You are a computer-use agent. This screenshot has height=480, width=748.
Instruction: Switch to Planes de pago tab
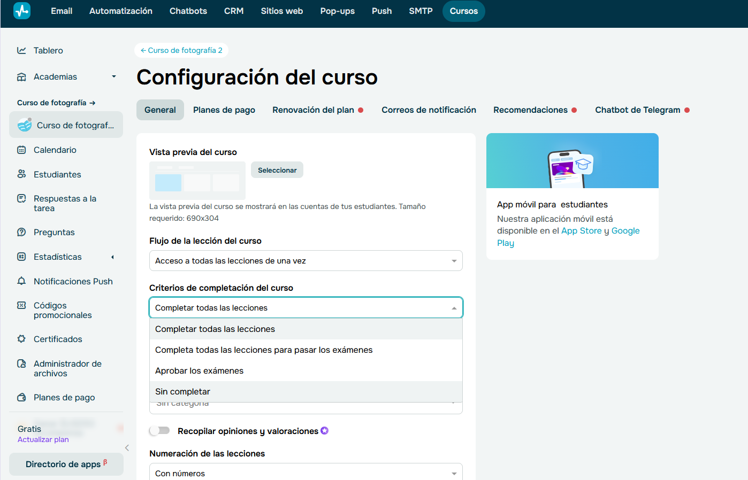coord(224,110)
